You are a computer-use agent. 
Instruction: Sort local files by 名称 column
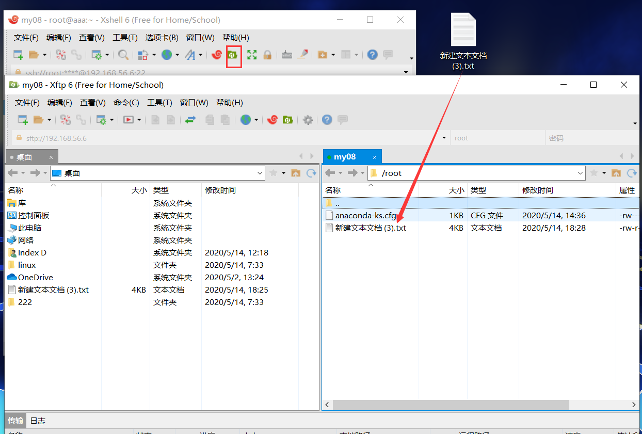[x=53, y=190]
